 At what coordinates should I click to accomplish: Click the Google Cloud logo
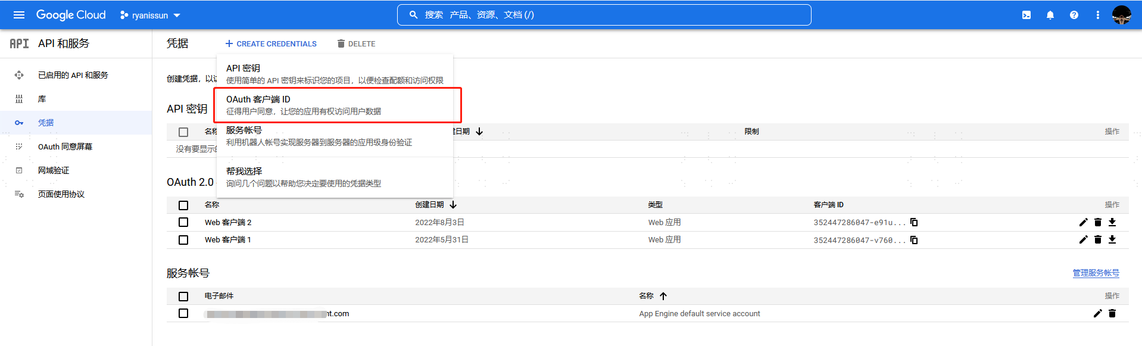click(71, 15)
